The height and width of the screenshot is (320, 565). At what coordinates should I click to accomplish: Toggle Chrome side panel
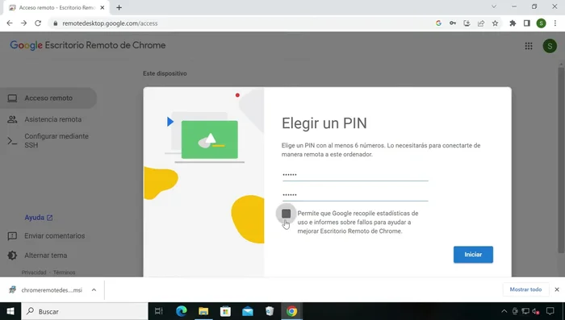point(527,23)
